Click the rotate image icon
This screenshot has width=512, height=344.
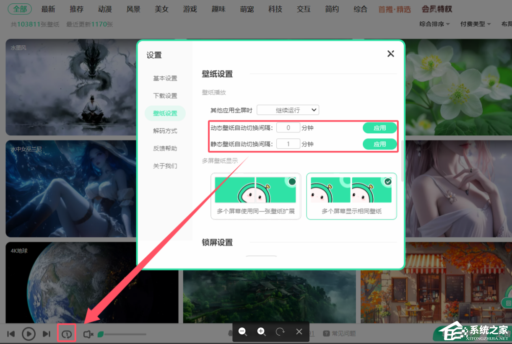coord(280,332)
